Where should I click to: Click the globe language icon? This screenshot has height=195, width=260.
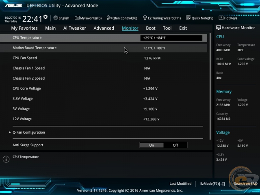pos(56,18)
